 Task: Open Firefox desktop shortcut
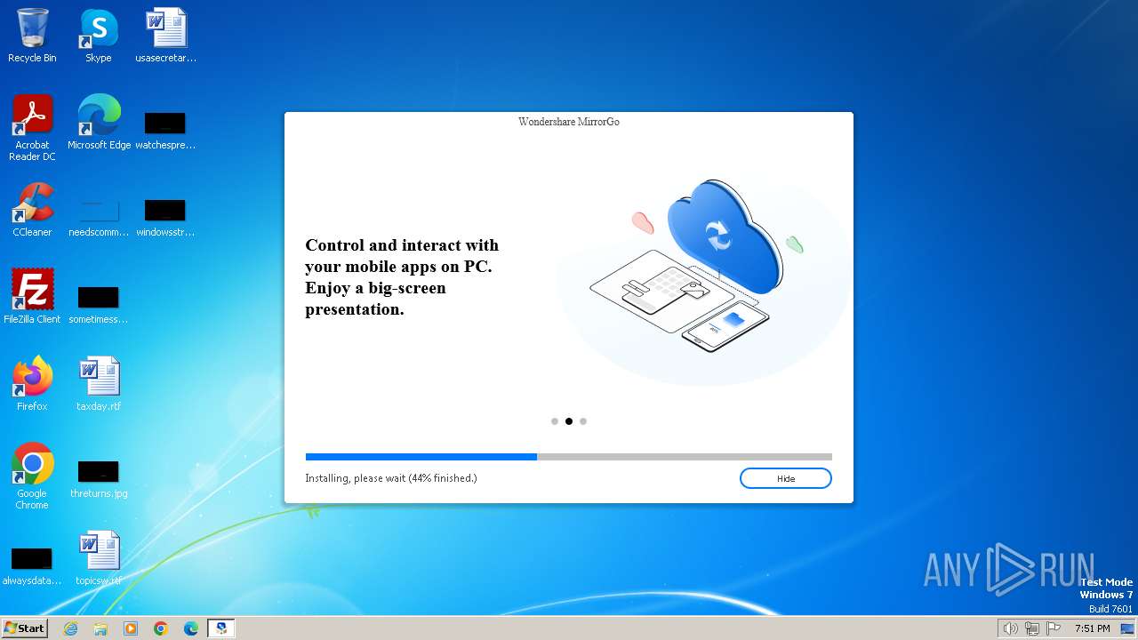pos(32,384)
